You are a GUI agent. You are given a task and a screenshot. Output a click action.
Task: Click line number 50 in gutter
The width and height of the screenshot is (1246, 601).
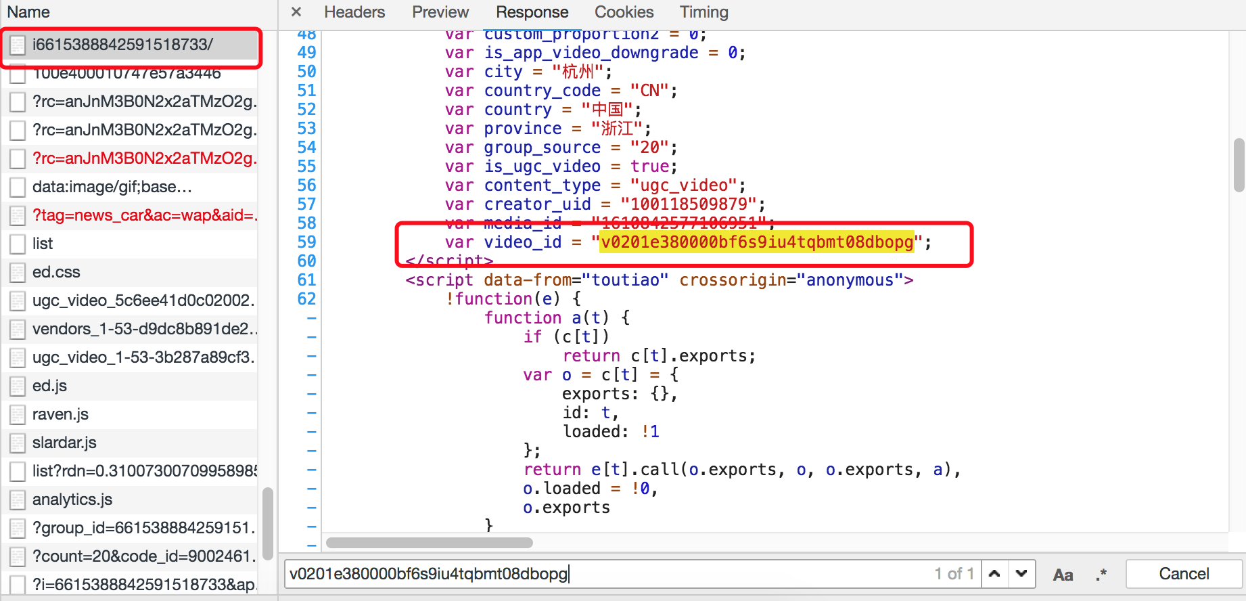click(306, 72)
